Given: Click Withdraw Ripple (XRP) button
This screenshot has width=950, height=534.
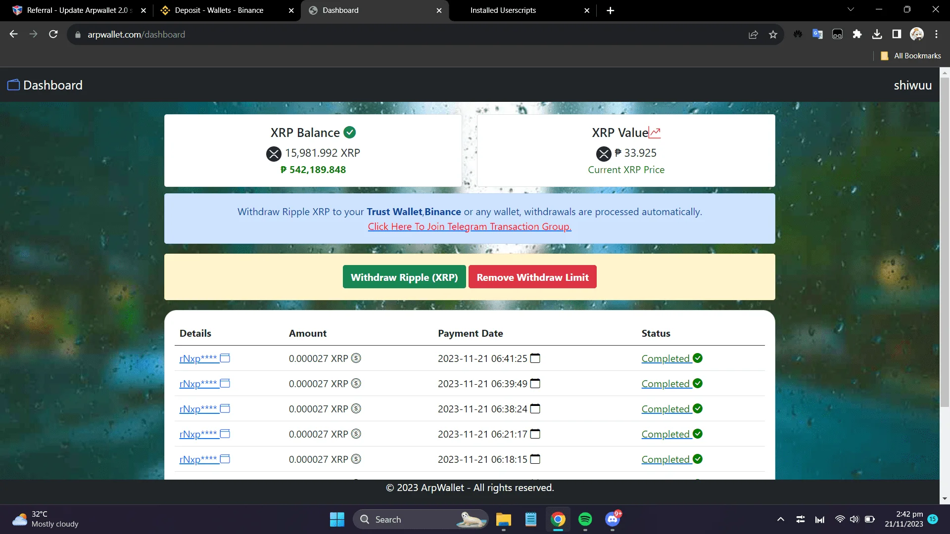Looking at the screenshot, I should [x=404, y=277].
